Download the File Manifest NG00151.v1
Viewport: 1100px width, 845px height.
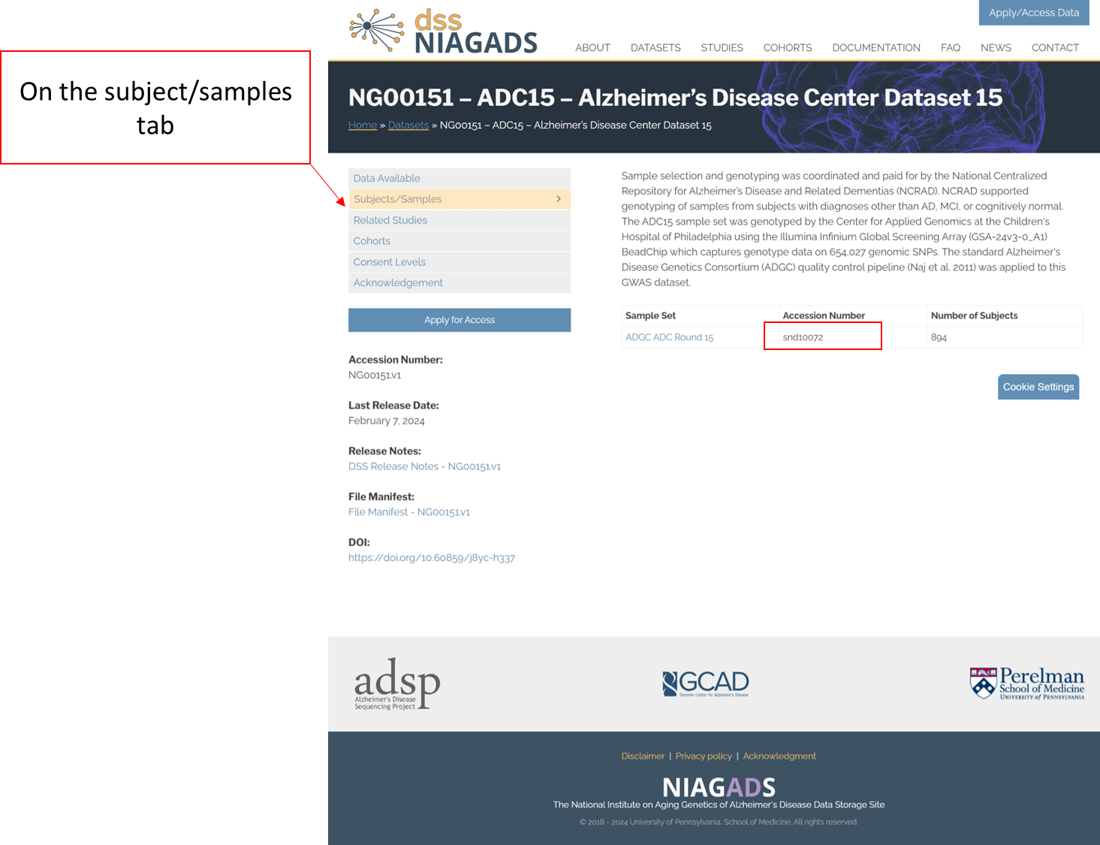(x=409, y=512)
